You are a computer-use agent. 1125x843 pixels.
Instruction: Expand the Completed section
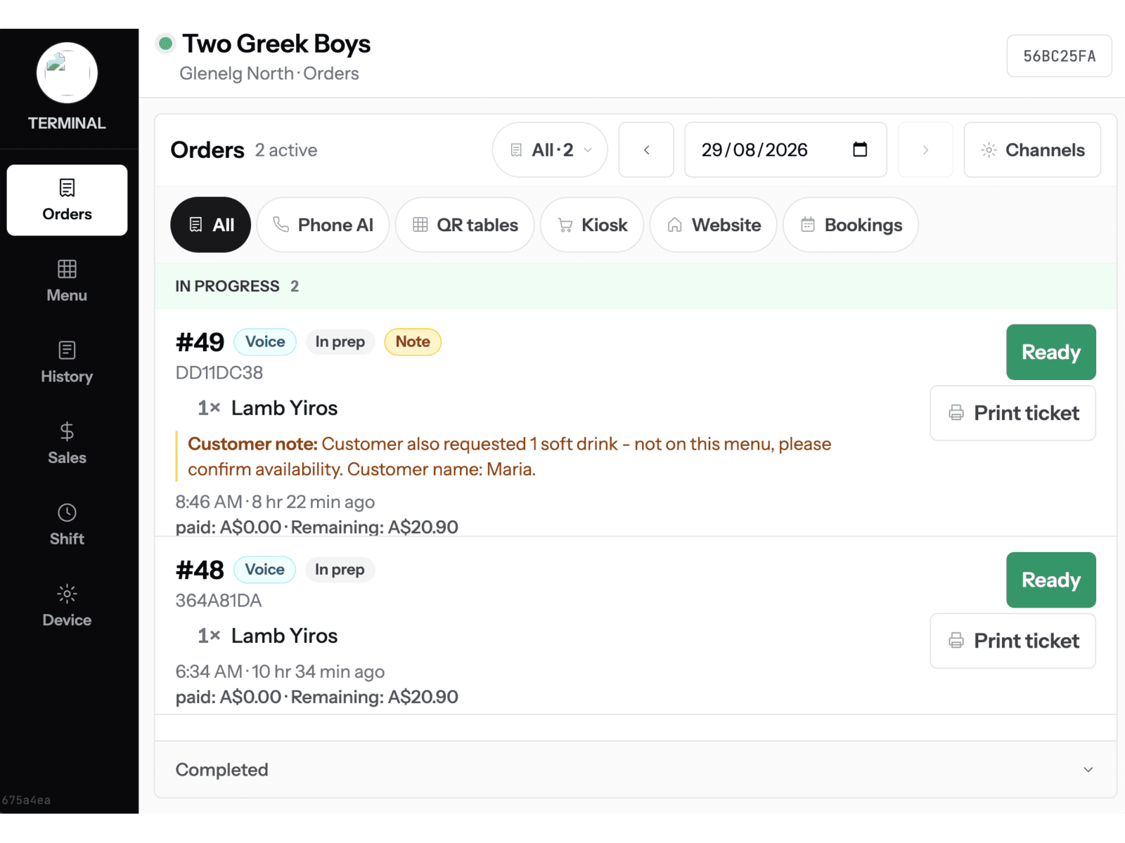pyautogui.click(x=636, y=770)
